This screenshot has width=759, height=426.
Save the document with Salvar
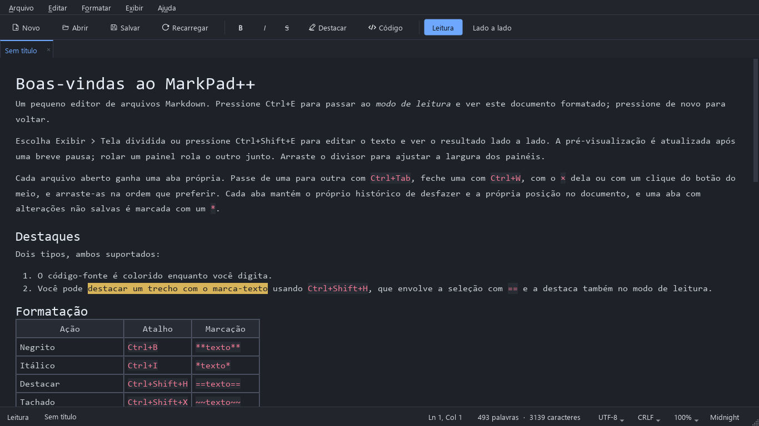point(125,28)
